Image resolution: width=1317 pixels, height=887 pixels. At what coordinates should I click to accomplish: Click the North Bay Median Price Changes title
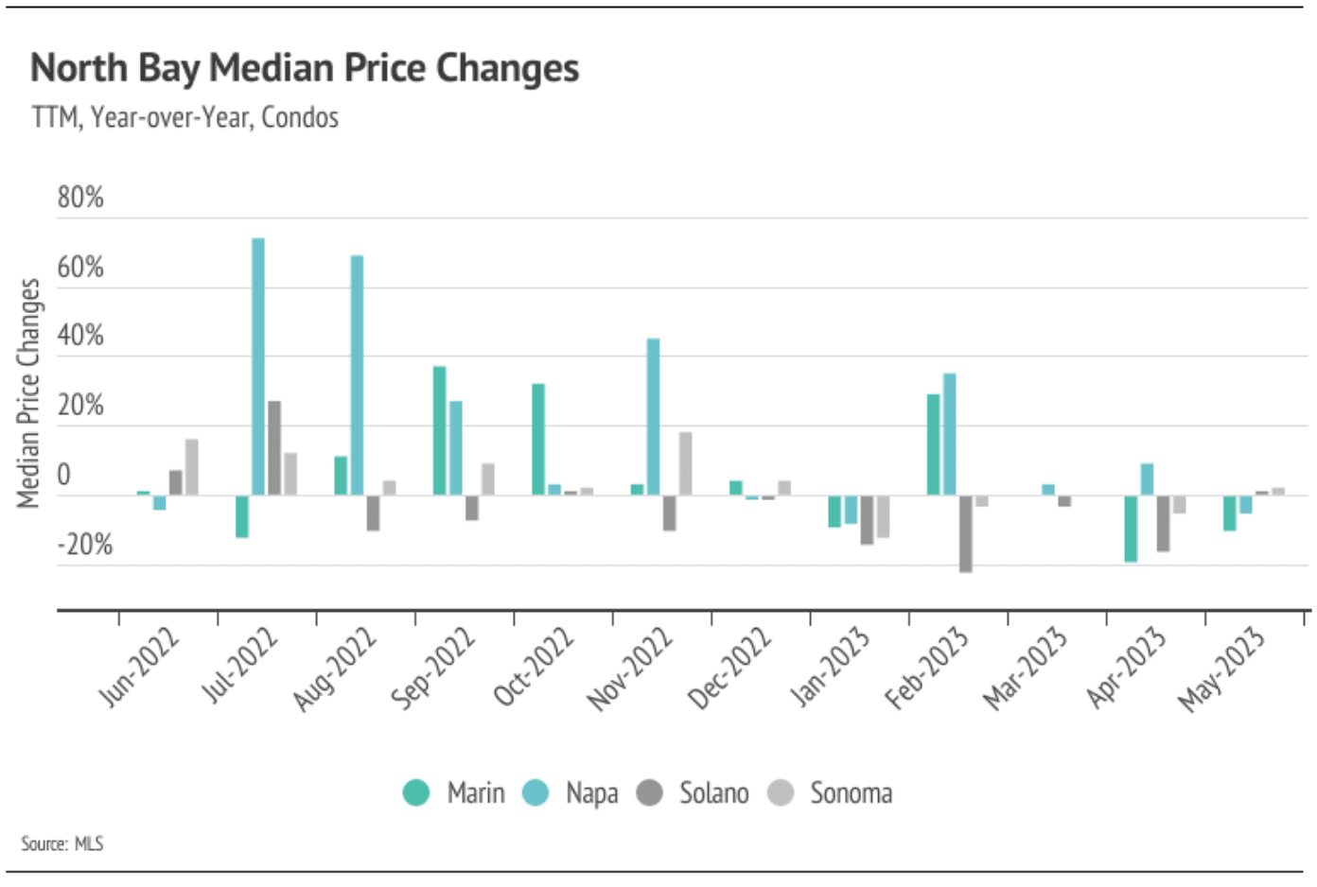point(305,68)
